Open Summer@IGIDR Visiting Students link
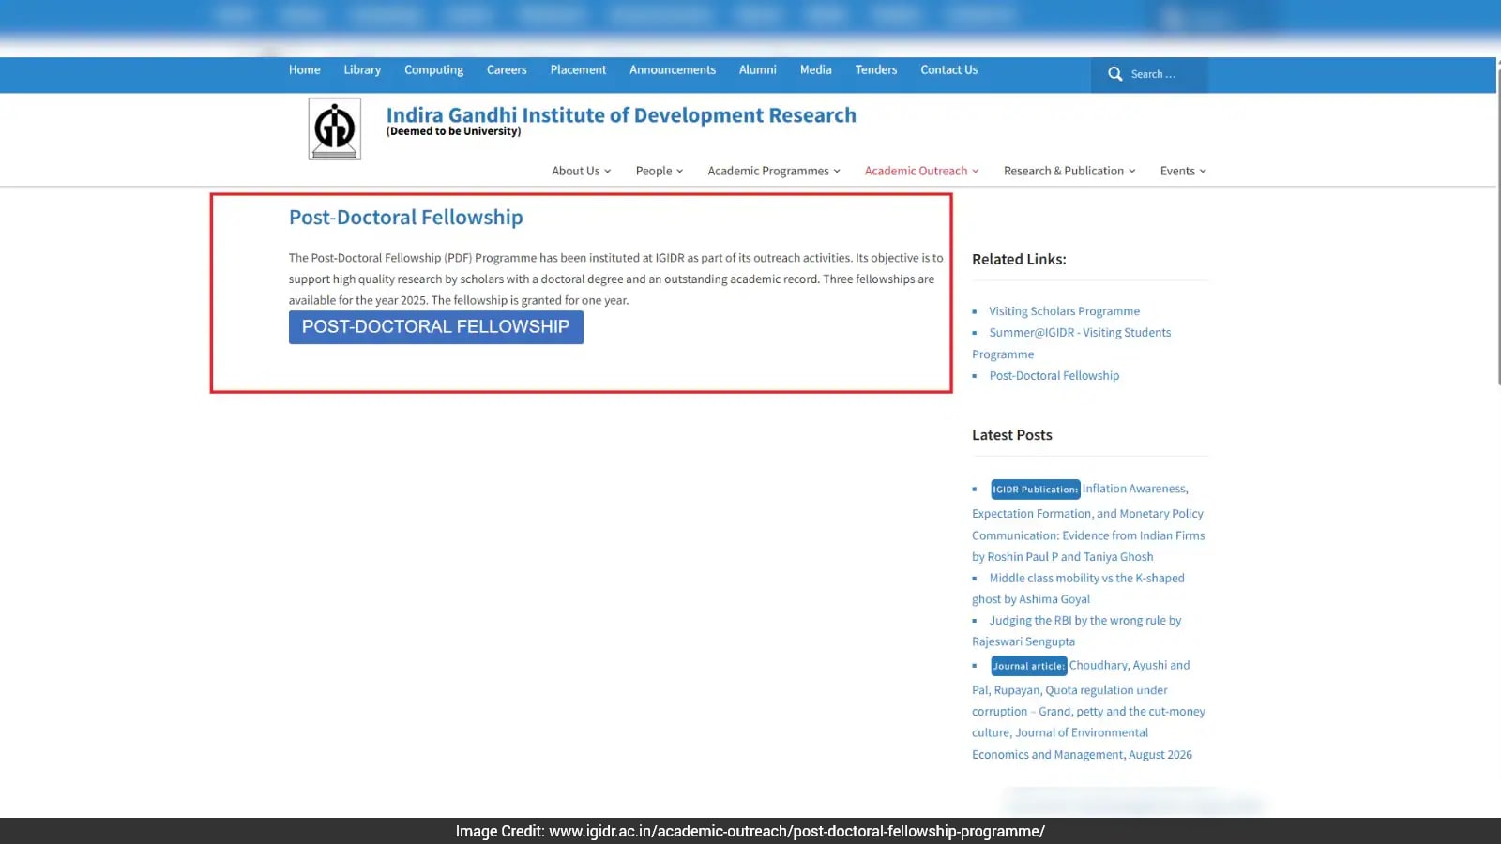 (1071, 343)
